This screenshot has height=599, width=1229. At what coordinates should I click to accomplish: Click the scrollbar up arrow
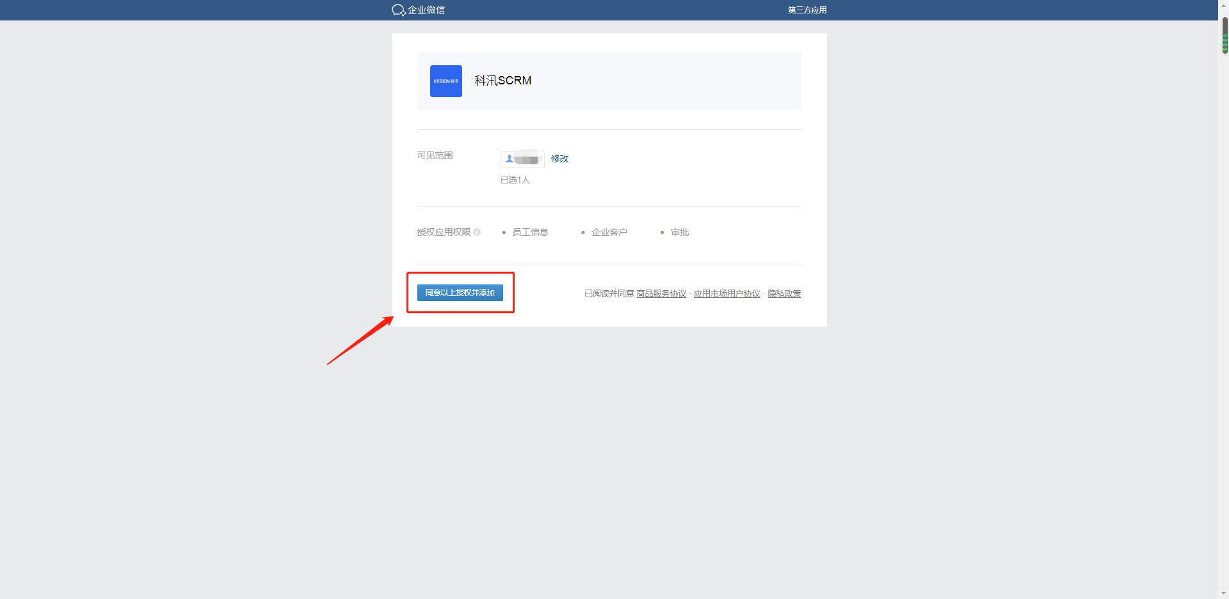click(x=1224, y=4)
